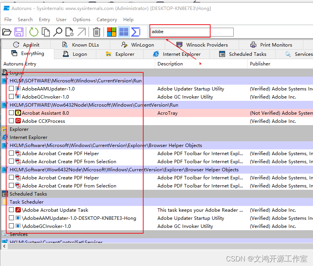Enable the \AdobeAAMUpdater-1.0-DESKTOP-KN8E7E3-Hong checkbox
The height and width of the screenshot is (266, 313).
click(x=12, y=218)
